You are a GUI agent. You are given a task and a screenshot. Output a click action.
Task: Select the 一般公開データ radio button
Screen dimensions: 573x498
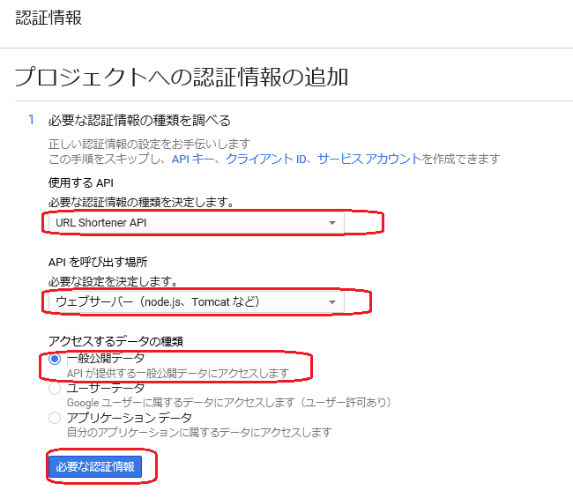click(55, 359)
